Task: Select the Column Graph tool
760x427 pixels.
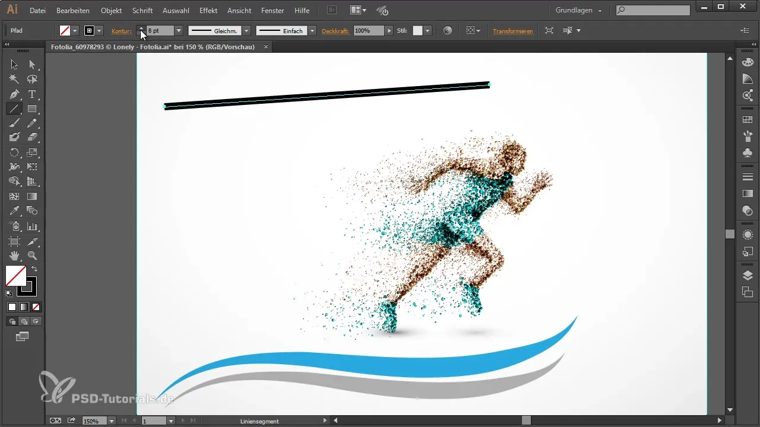Action: click(x=32, y=226)
